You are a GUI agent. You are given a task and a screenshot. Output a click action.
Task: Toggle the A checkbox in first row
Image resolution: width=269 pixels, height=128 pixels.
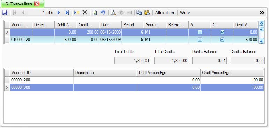click(x=200, y=32)
